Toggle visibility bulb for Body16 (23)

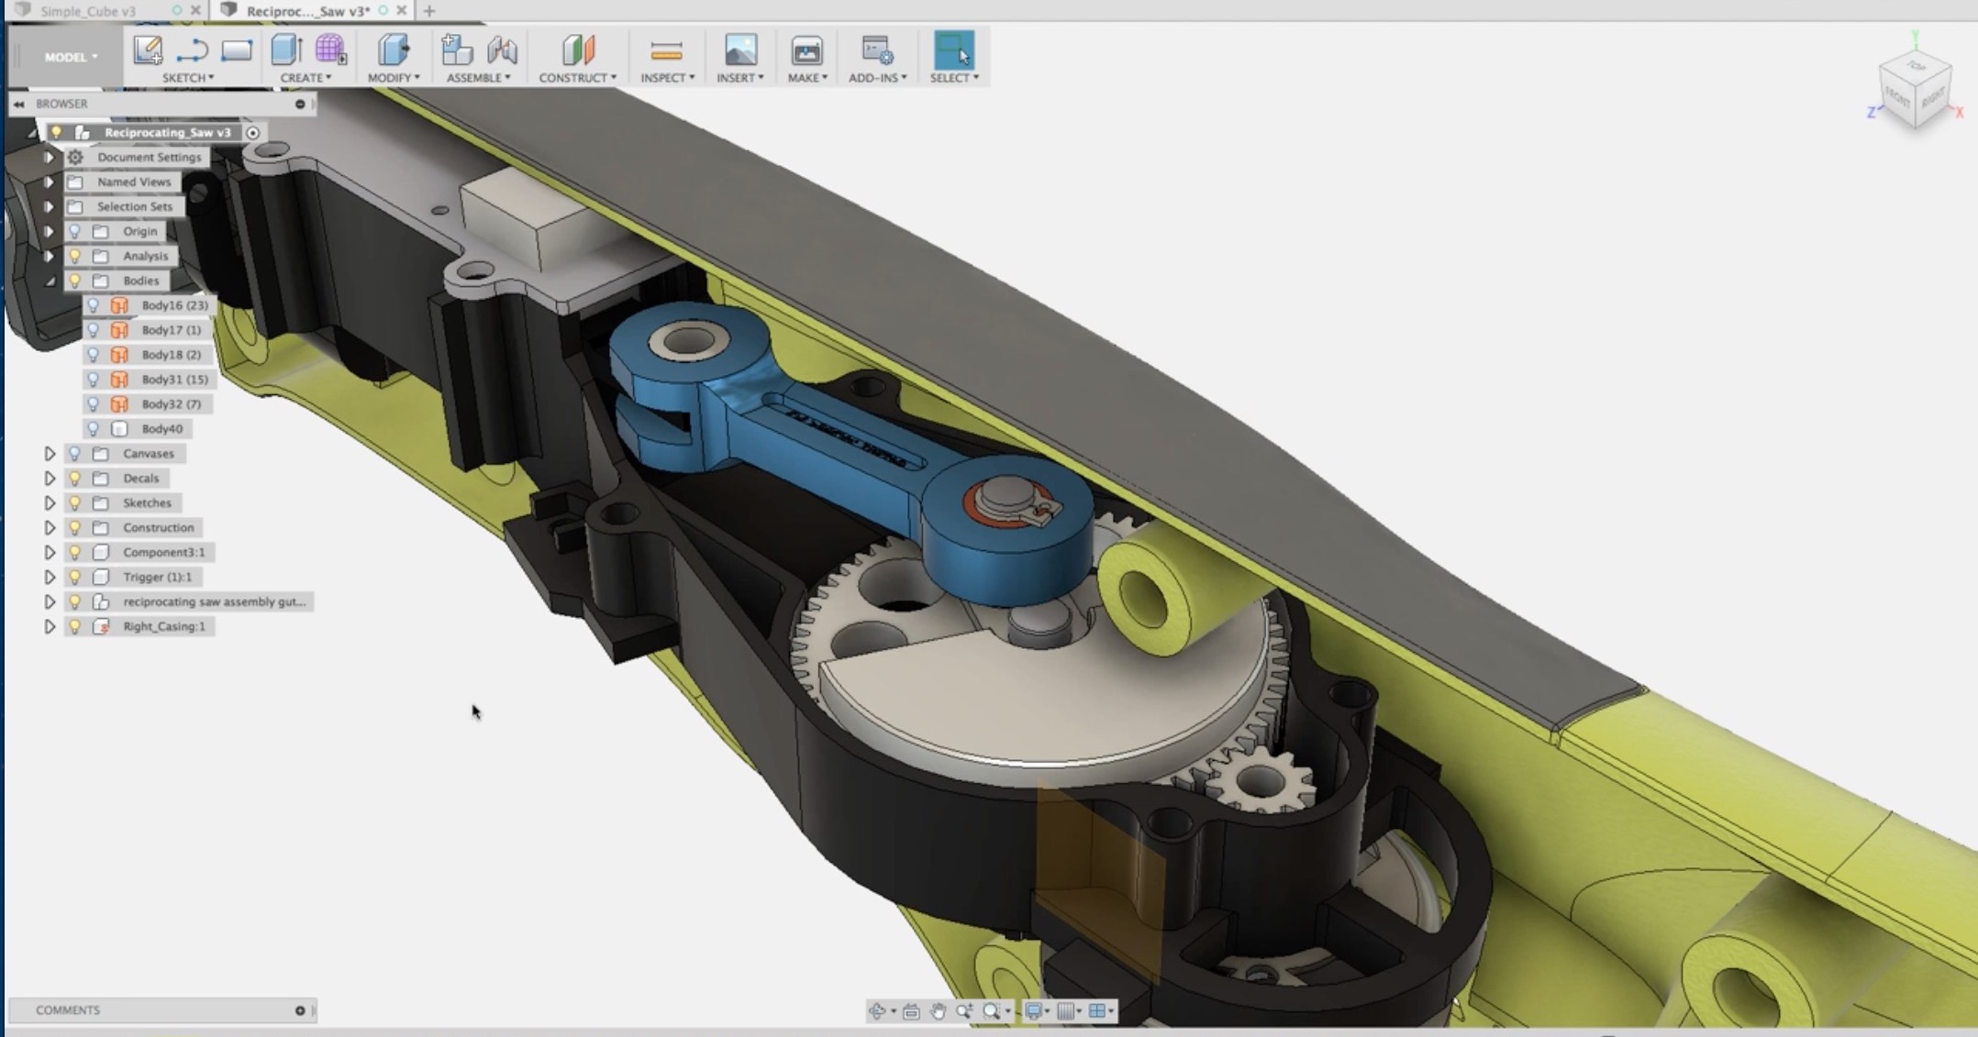coord(93,305)
